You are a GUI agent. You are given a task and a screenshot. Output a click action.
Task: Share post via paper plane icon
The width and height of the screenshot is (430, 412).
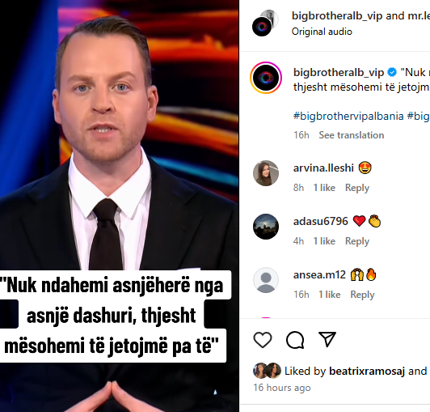[x=327, y=339]
